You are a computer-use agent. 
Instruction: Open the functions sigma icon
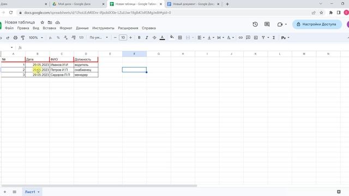[274, 38]
